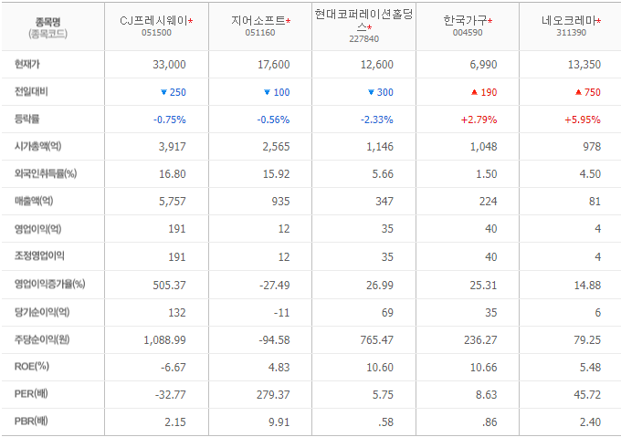Image resolution: width=621 pixels, height=437 pixels.
Task: Click foreign ownership value 16.80
Action: [173, 174]
